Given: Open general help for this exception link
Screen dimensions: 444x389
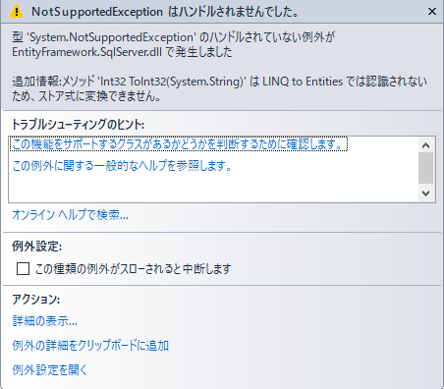Looking at the screenshot, I should point(122,166).
